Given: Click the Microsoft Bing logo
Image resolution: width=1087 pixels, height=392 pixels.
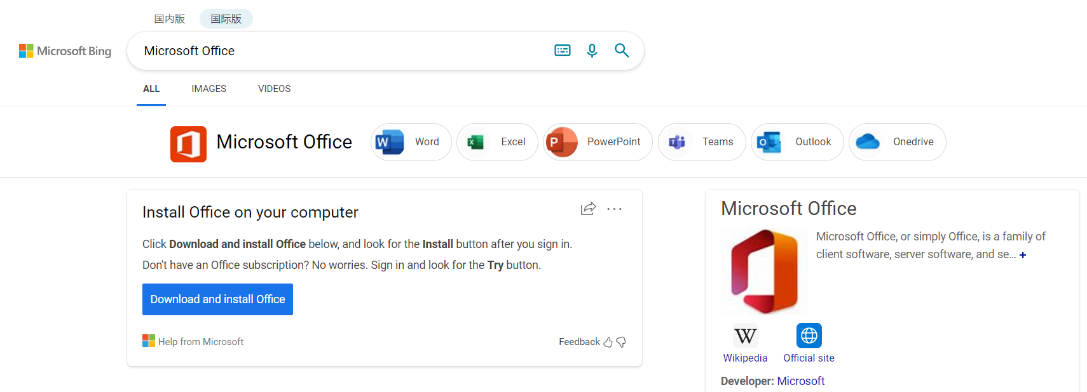Looking at the screenshot, I should click(65, 51).
